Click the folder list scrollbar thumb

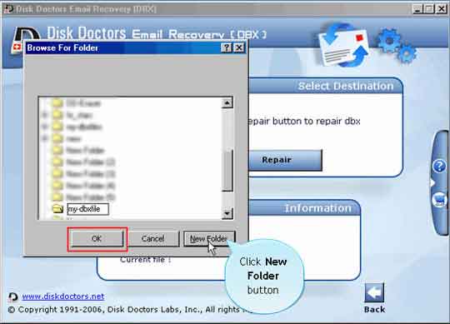coord(227,170)
